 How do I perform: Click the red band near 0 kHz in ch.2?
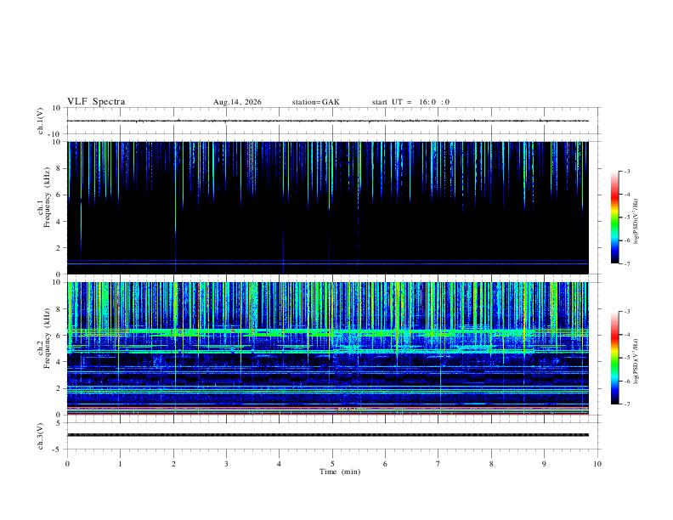pyautogui.click(x=328, y=415)
